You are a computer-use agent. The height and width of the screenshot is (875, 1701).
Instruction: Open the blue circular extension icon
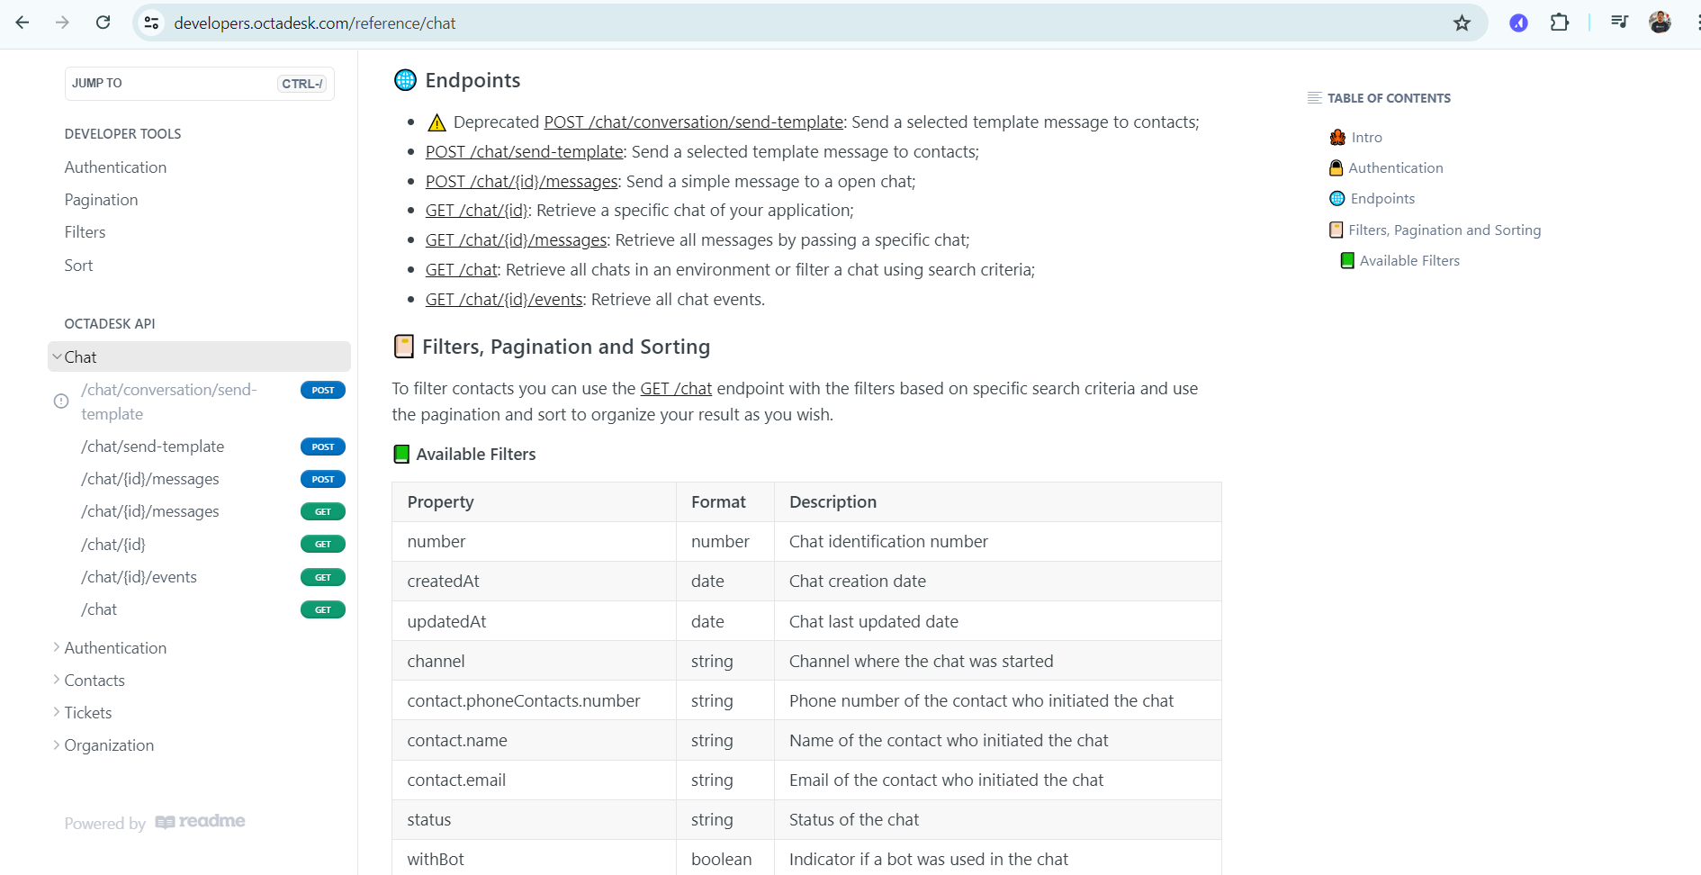click(x=1518, y=23)
